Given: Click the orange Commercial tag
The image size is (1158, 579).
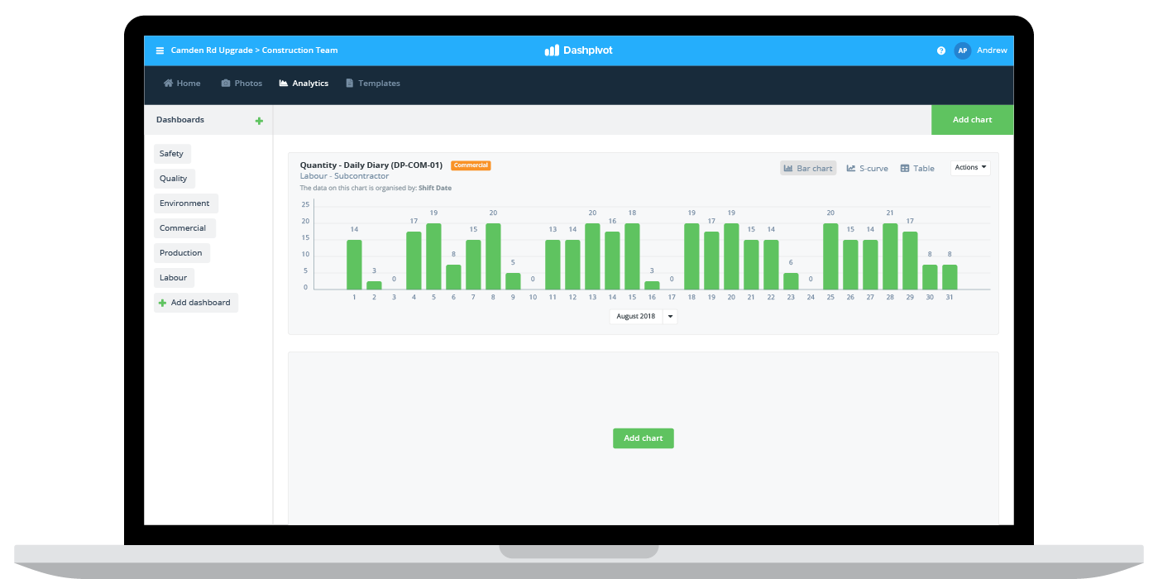Looking at the screenshot, I should tap(471, 165).
